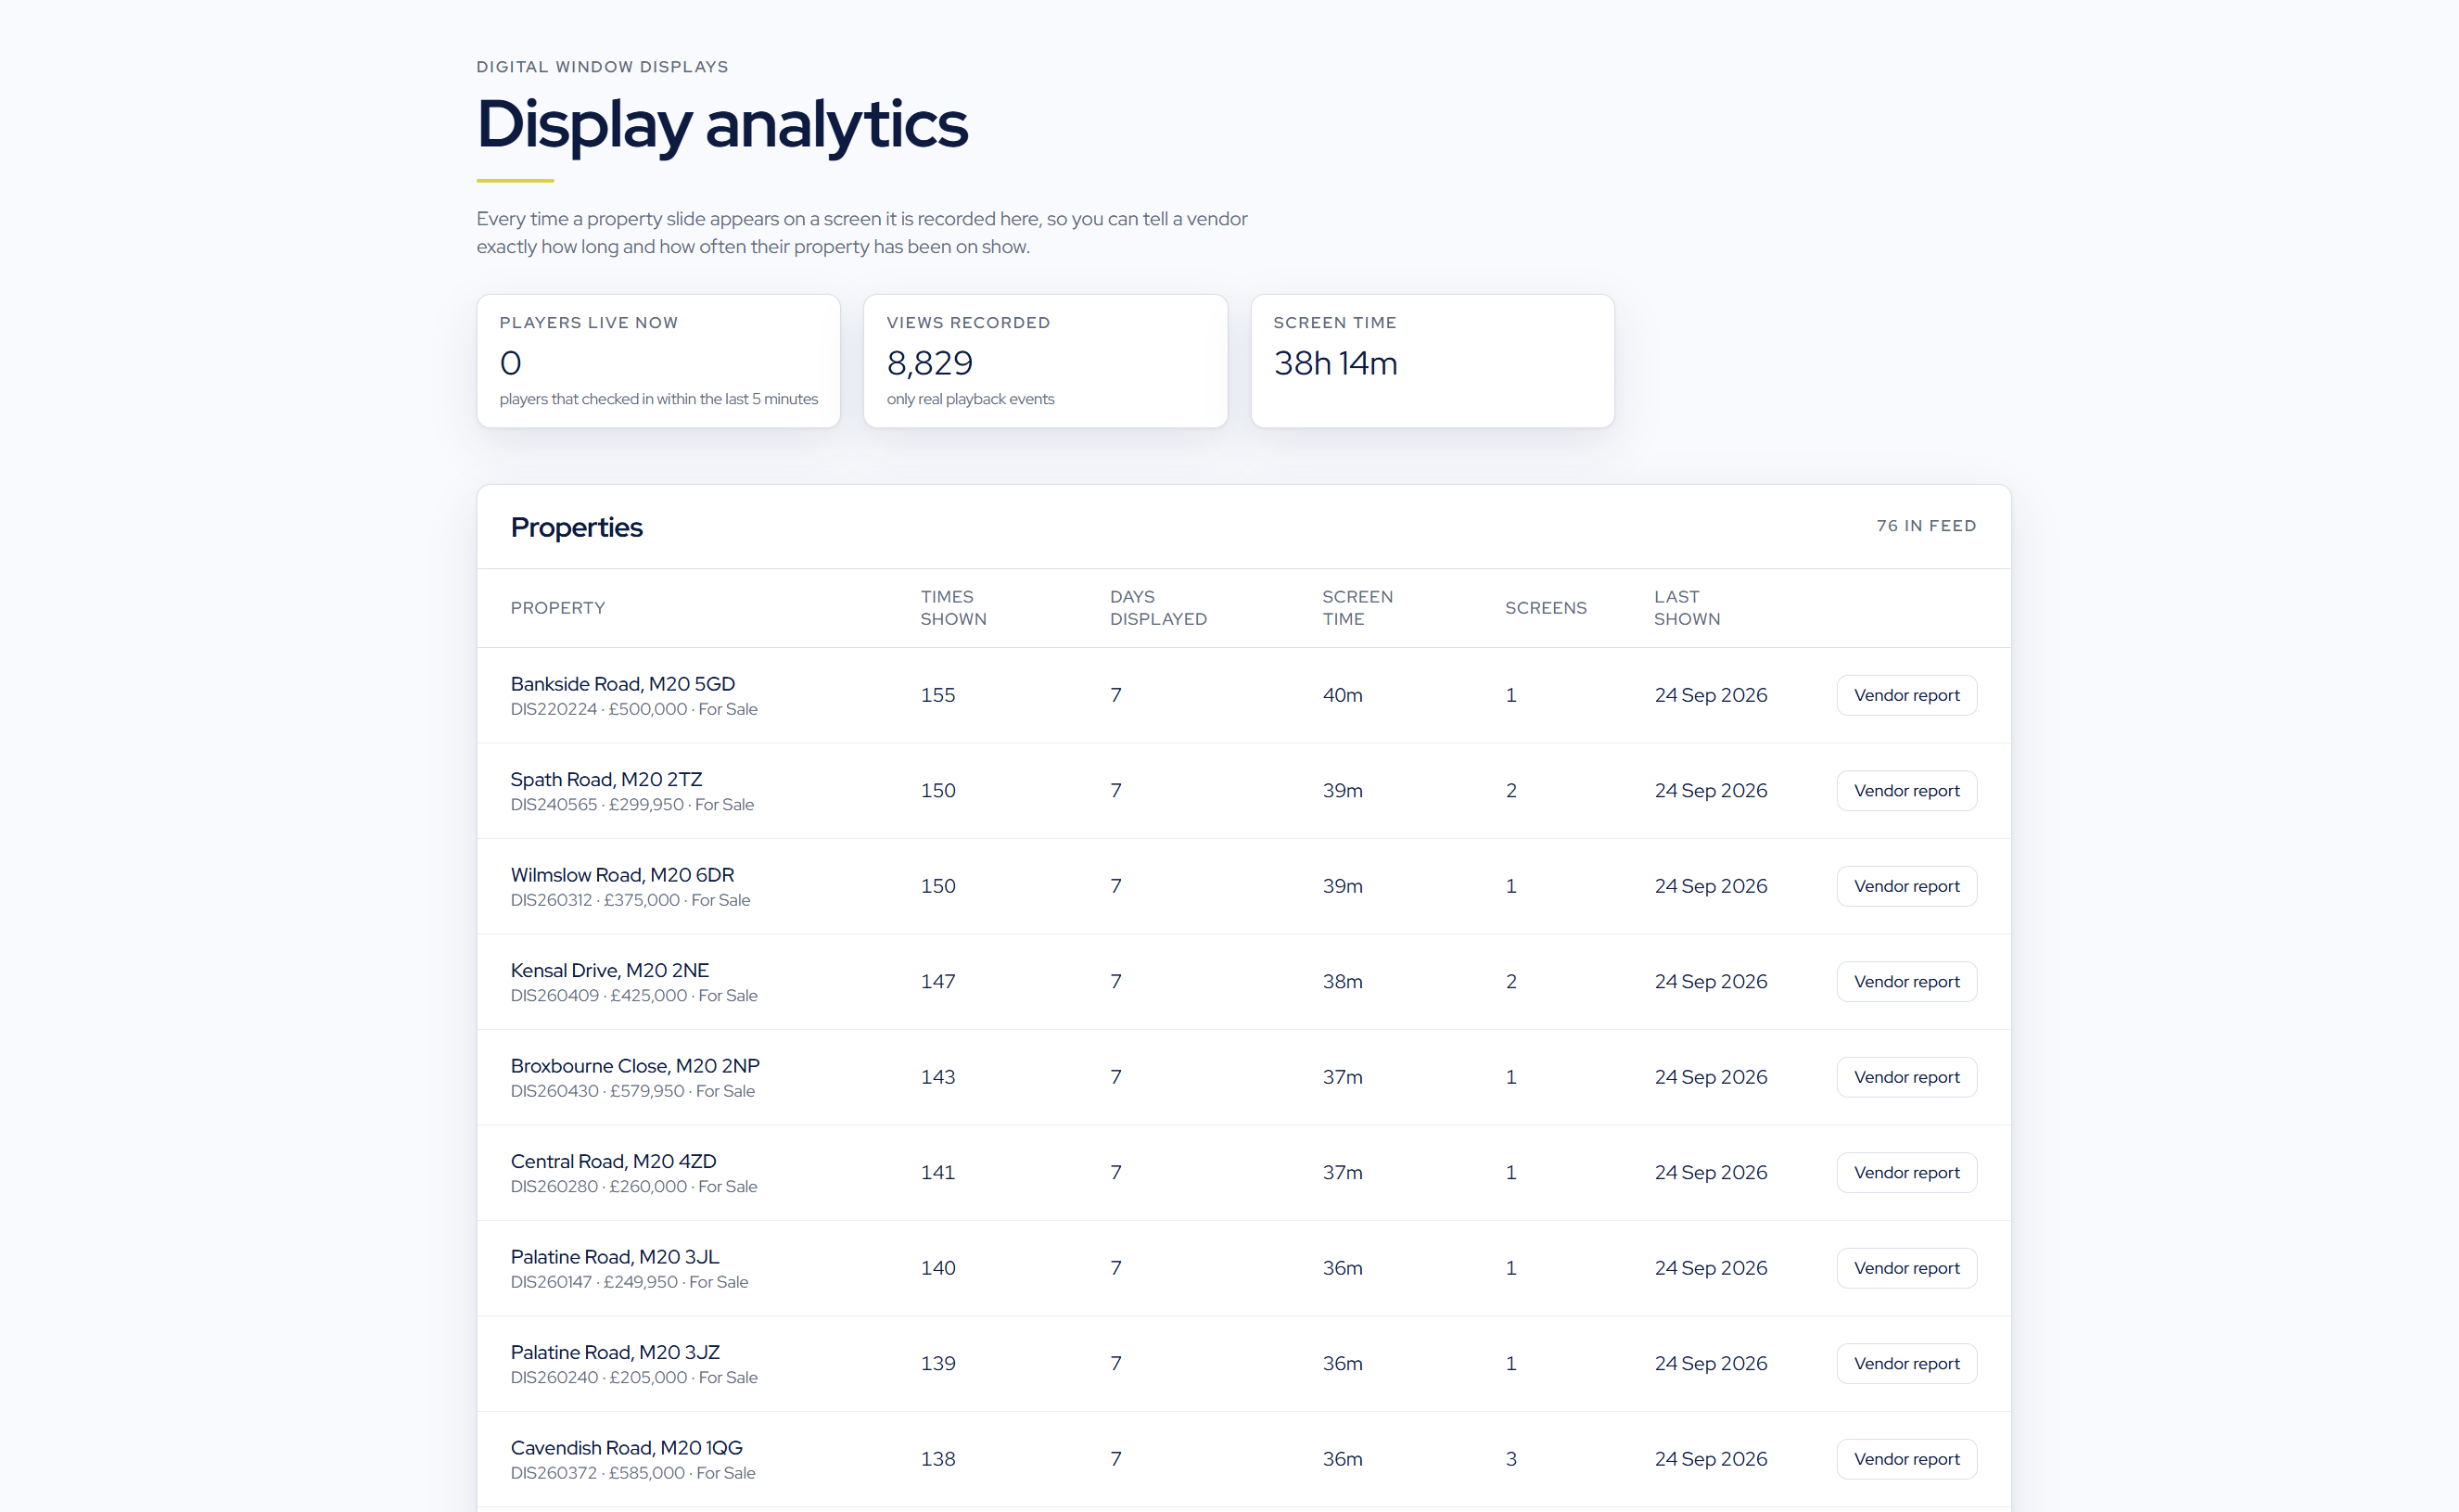Open Vendor report for Bankside Road
Image resolution: width=2459 pixels, height=1512 pixels.
[1906, 695]
